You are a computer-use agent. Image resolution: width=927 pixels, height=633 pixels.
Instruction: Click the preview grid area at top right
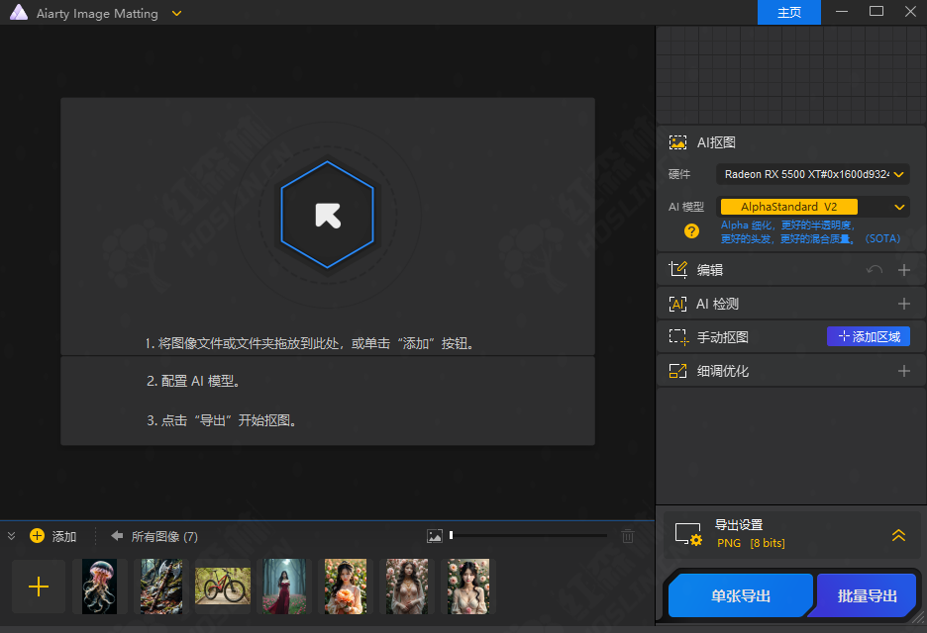pyautogui.click(x=791, y=75)
